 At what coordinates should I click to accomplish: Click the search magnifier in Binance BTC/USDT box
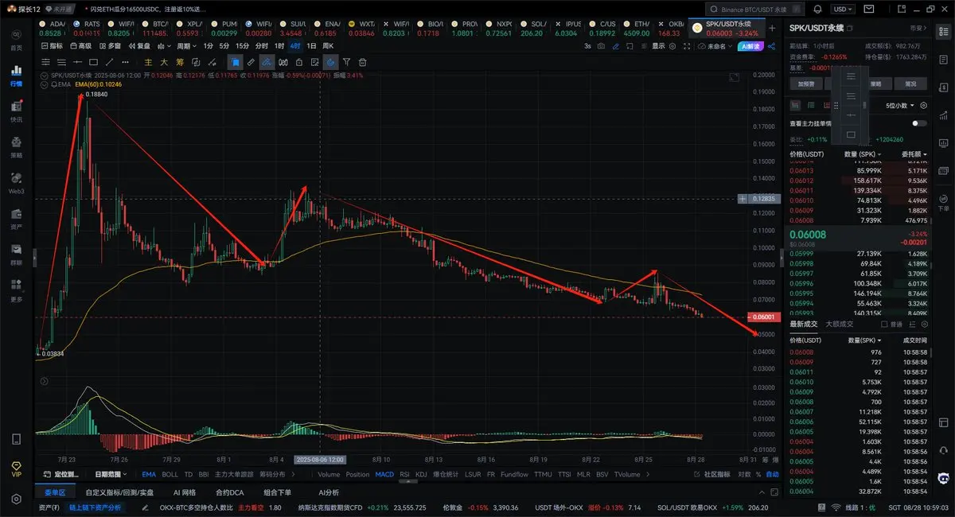click(714, 9)
